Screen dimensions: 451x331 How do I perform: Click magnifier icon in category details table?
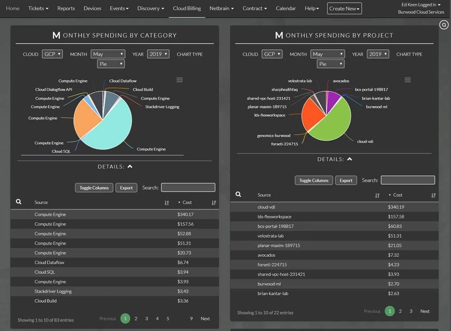[19, 202]
